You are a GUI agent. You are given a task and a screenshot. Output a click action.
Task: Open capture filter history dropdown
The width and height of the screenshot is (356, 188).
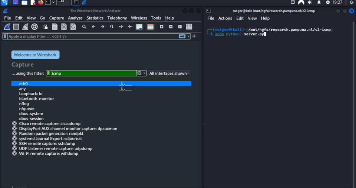144,73
